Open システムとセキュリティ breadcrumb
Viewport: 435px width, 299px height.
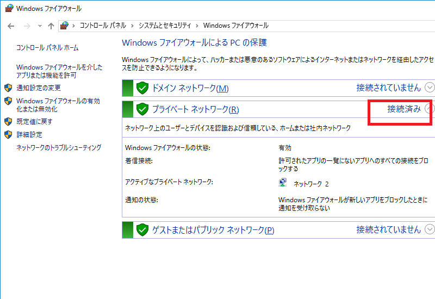tap(165, 26)
